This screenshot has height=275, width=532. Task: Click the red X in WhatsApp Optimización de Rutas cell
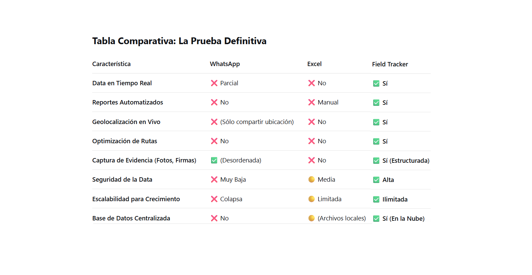[x=214, y=141]
